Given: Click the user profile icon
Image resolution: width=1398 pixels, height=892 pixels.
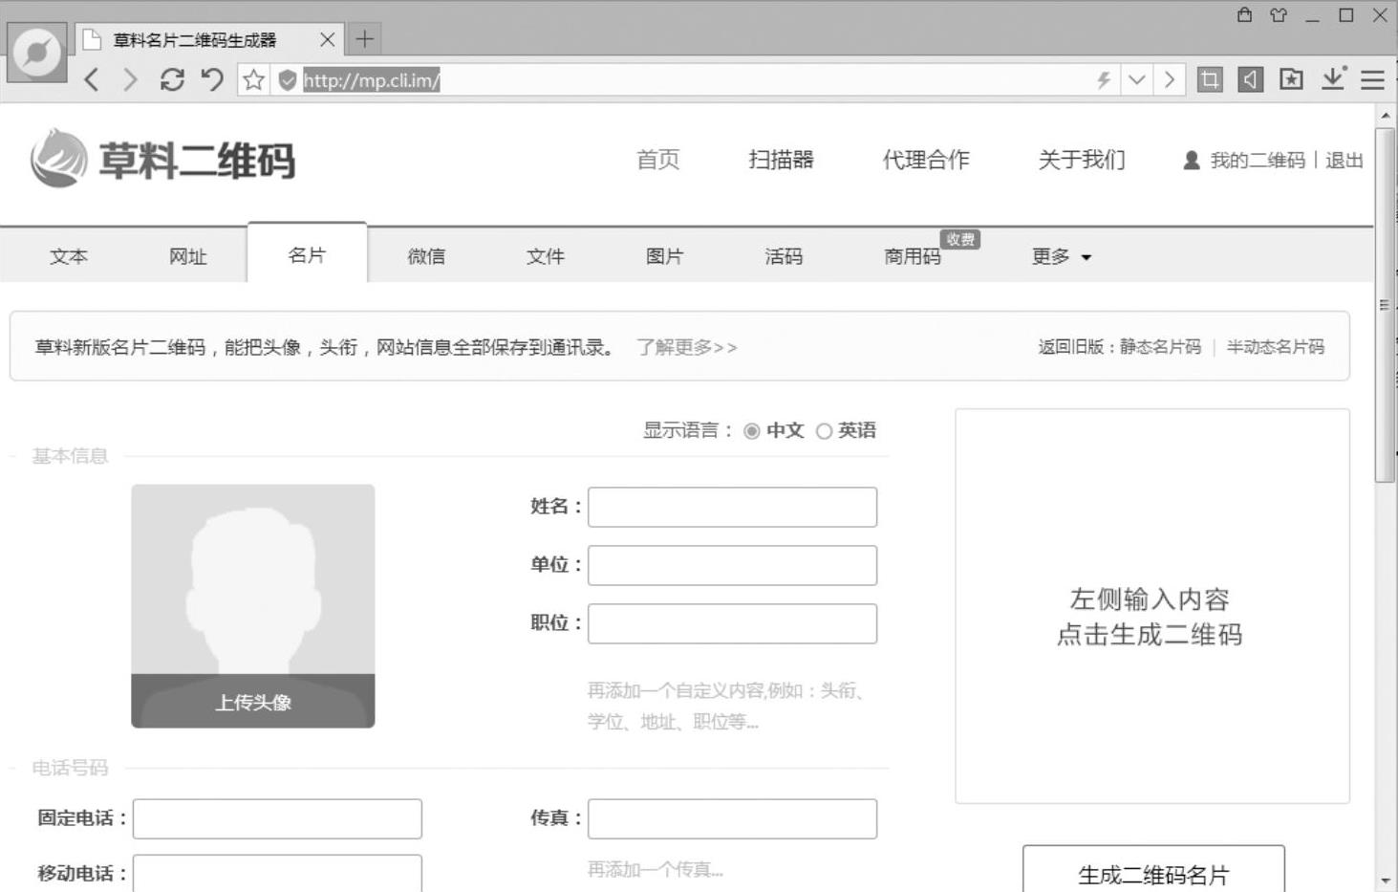Looking at the screenshot, I should click(1192, 161).
